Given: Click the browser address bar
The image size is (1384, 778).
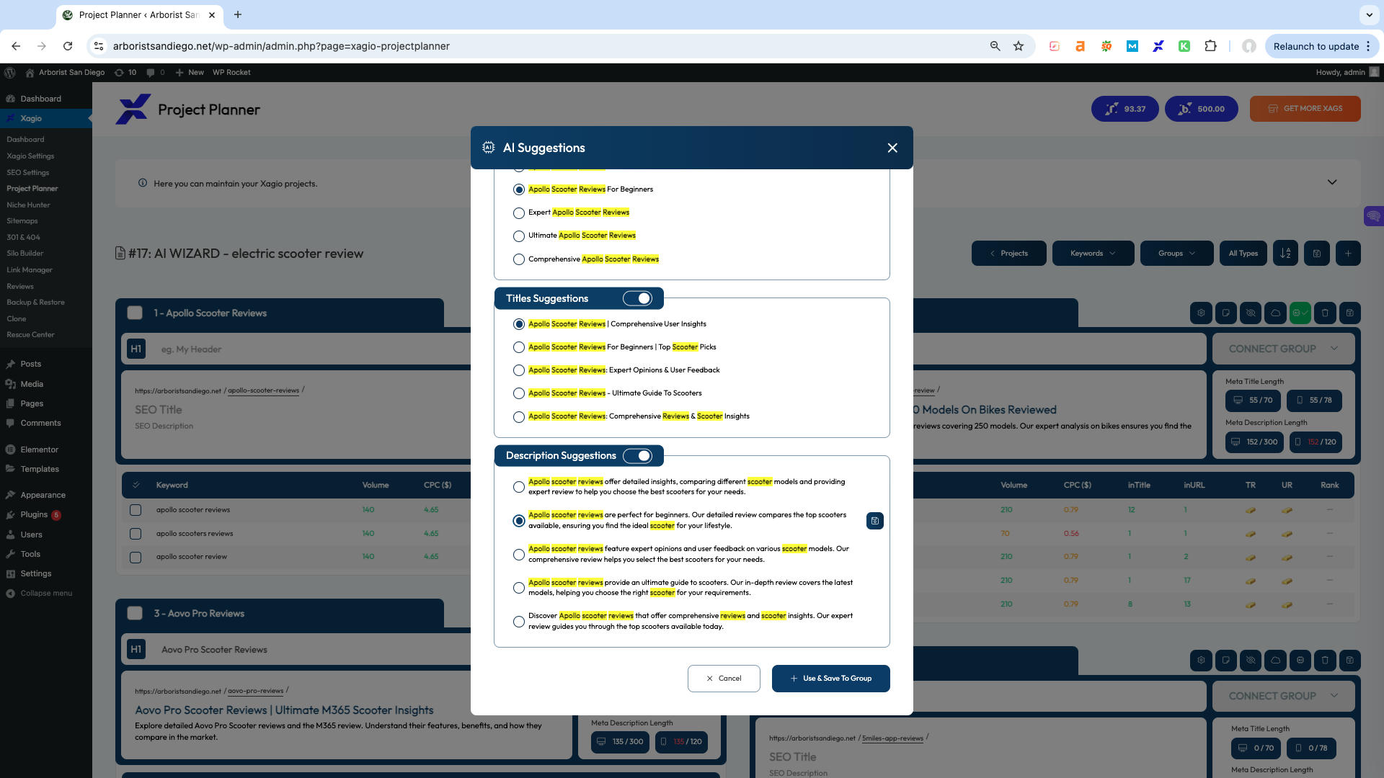Looking at the screenshot, I should click(x=548, y=46).
